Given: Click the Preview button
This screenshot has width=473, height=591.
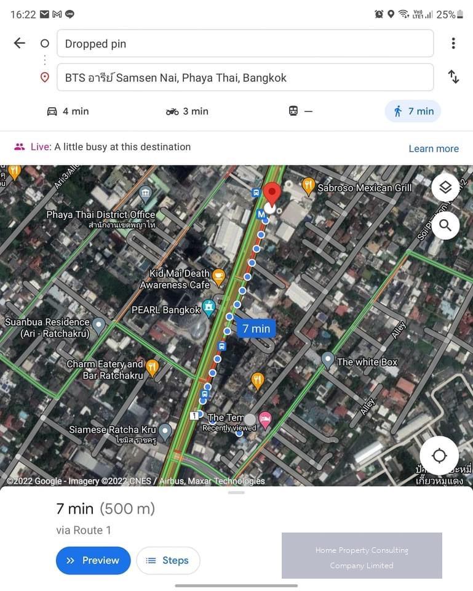Looking at the screenshot, I should (93, 560).
